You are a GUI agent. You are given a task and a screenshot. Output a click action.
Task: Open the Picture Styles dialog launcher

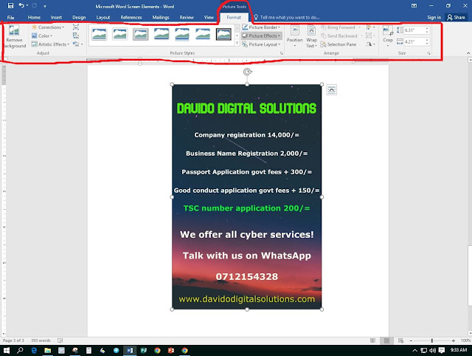pos(282,53)
